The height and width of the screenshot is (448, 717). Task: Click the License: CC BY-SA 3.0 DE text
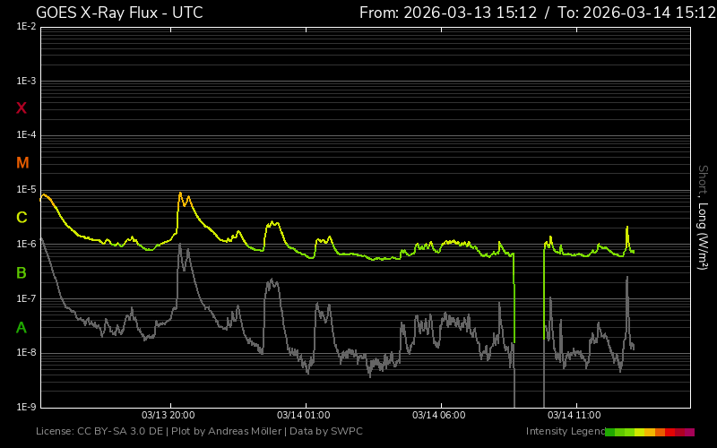(x=99, y=431)
